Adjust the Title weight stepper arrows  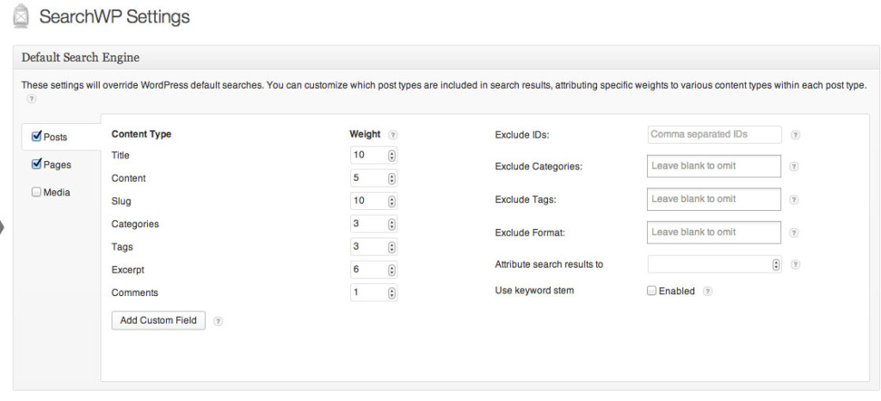point(391,156)
